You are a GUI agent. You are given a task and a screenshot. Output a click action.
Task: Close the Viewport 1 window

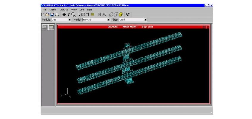point(208,27)
